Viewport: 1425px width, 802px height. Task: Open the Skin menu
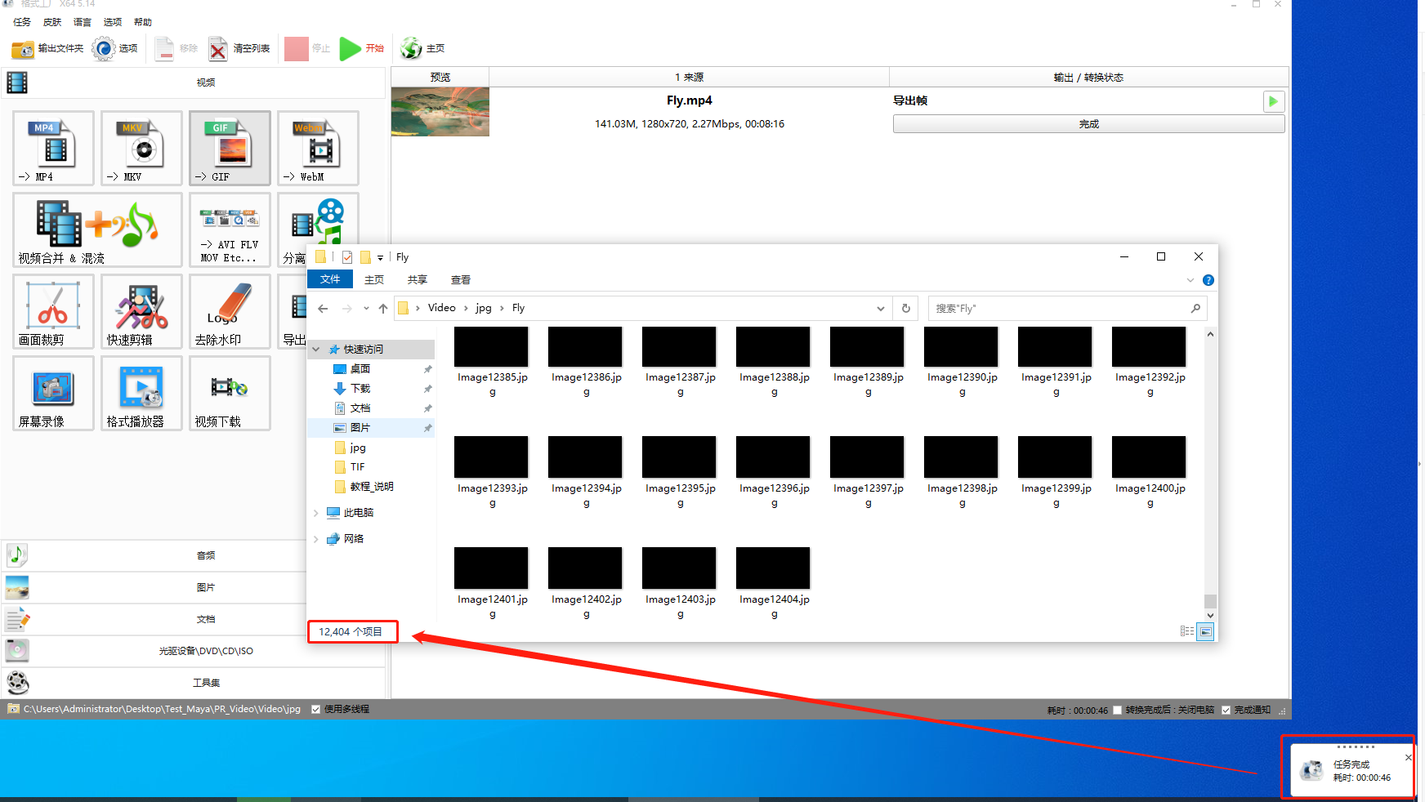tap(52, 22)
